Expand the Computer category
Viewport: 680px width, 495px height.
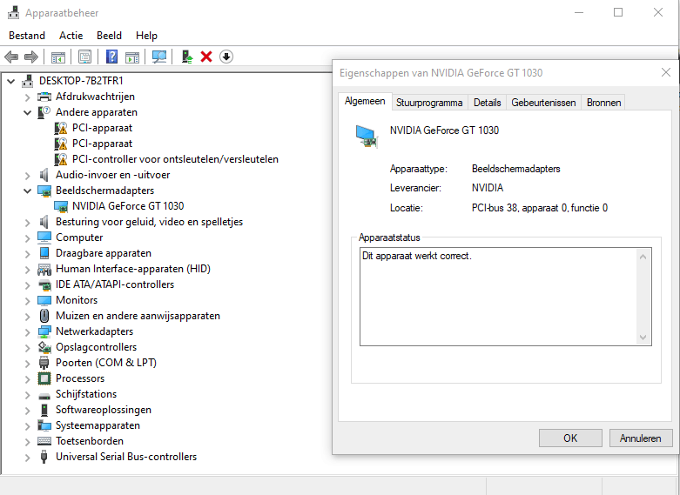[x=27, y=238]
